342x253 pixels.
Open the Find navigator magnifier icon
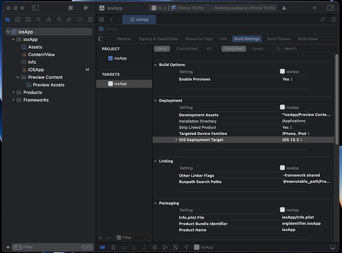click(38, 20)
